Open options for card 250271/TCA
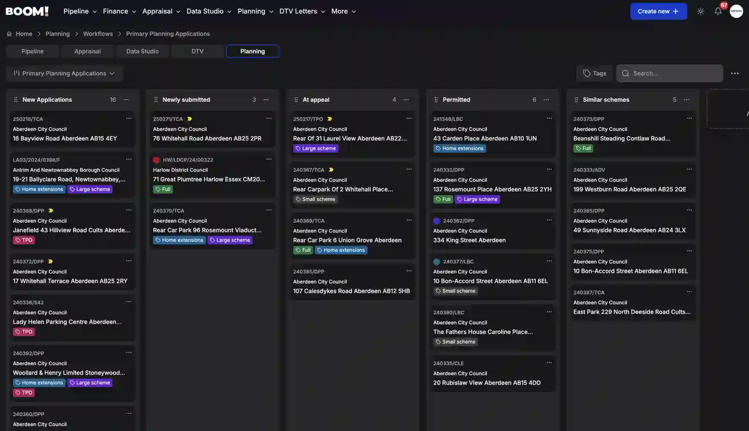 pos(269,118)
